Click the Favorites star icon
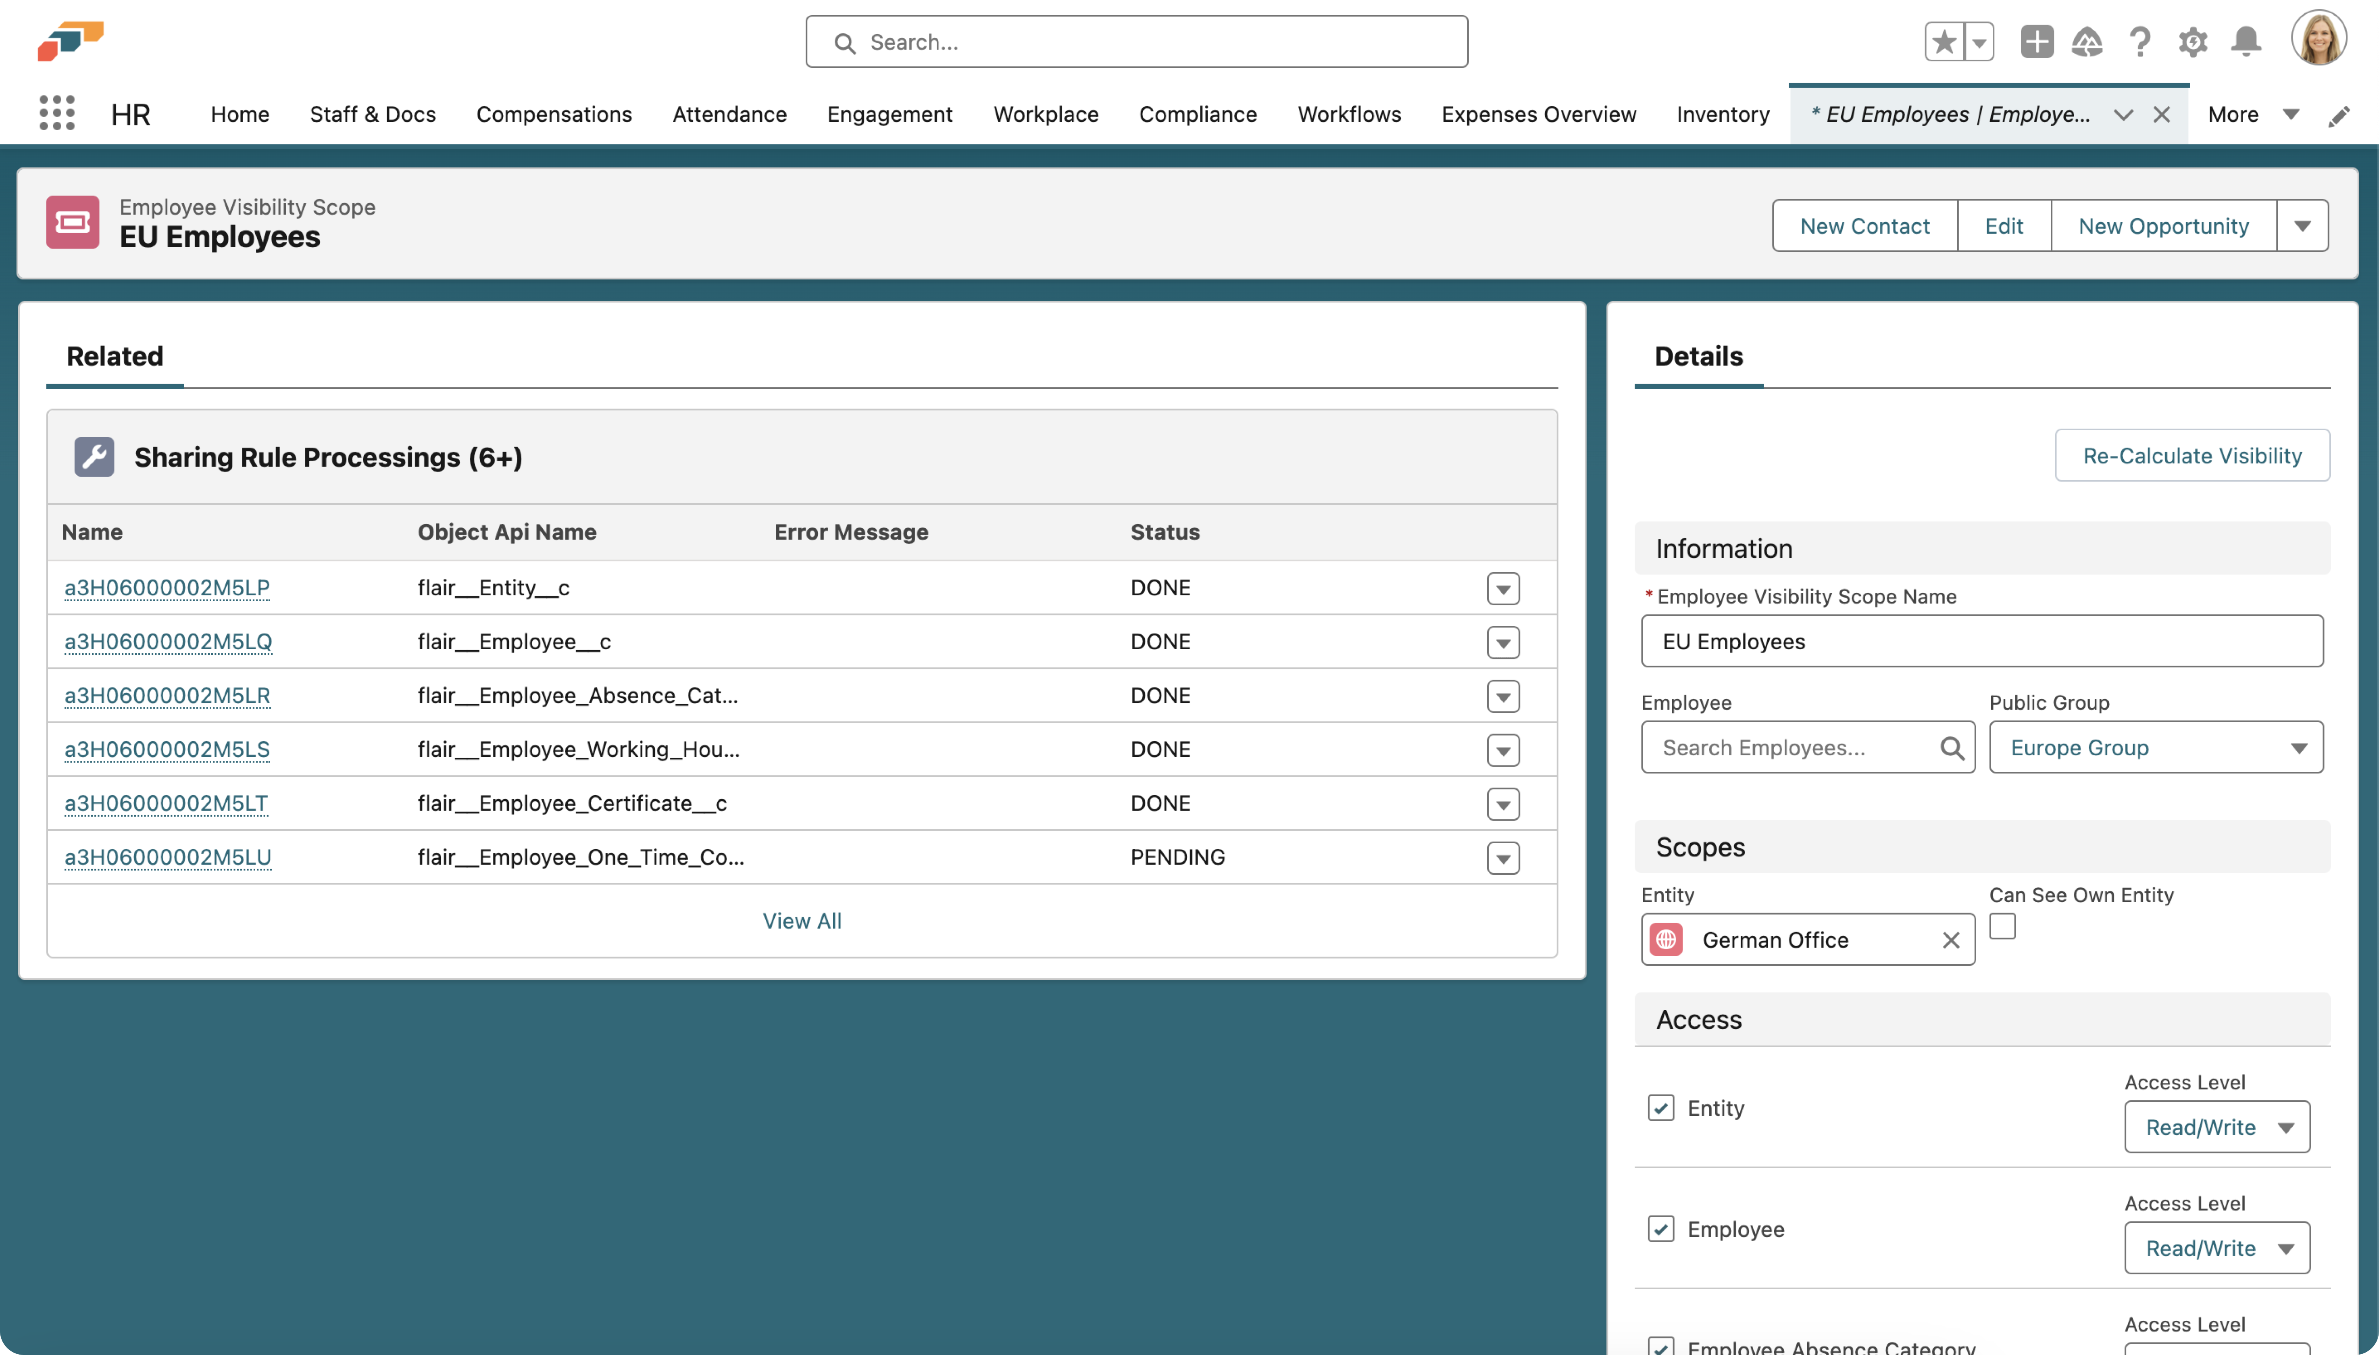This screenshot has height=1355, width=2379. (x=1944, y=42)
